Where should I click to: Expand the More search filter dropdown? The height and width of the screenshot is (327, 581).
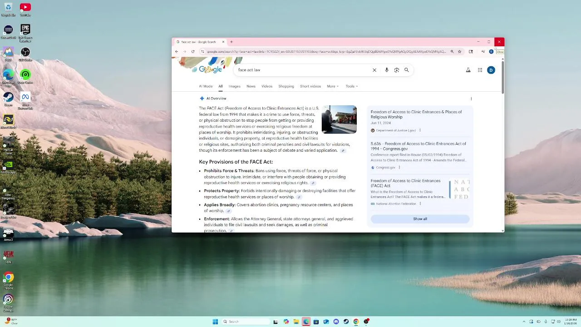point(333,86)
